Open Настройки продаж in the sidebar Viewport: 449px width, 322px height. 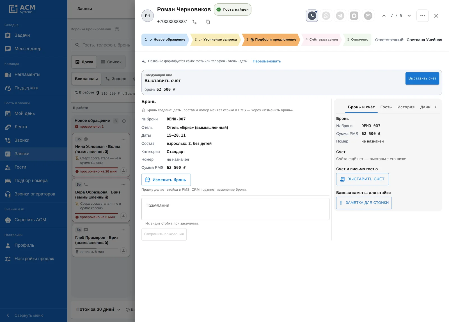point(34,259)
